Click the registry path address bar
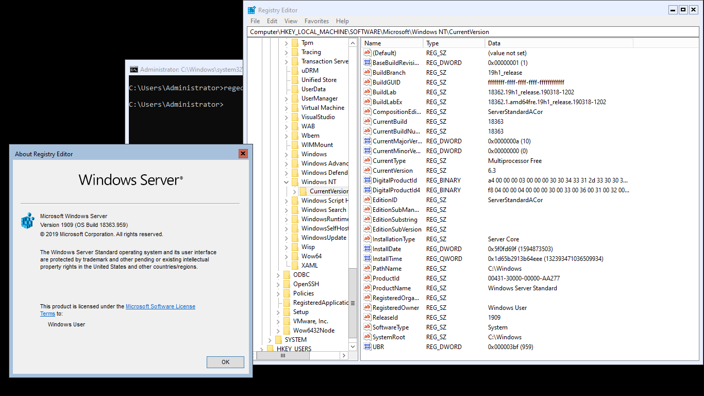Viewport: 704px width, 396px height. 473,32
